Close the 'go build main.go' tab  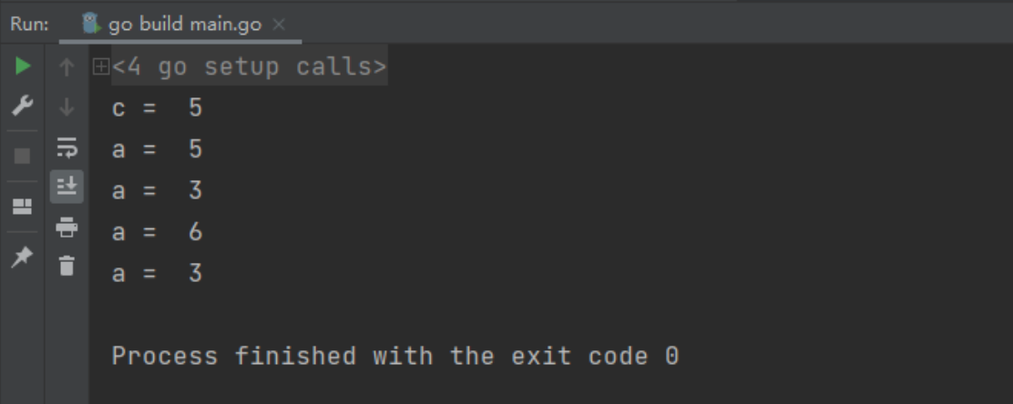[x=279, y=25]
